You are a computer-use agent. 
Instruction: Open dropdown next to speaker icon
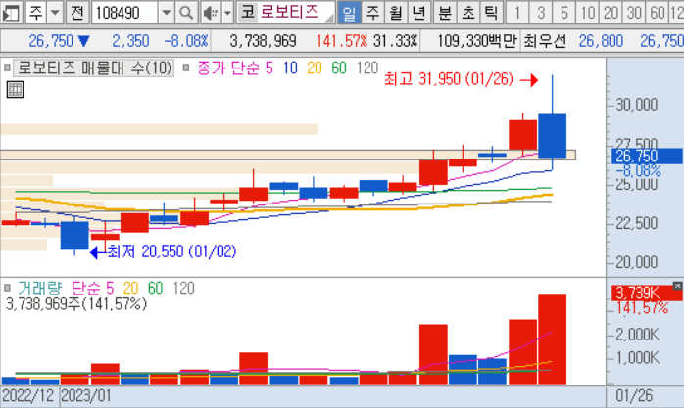point(227,13)
